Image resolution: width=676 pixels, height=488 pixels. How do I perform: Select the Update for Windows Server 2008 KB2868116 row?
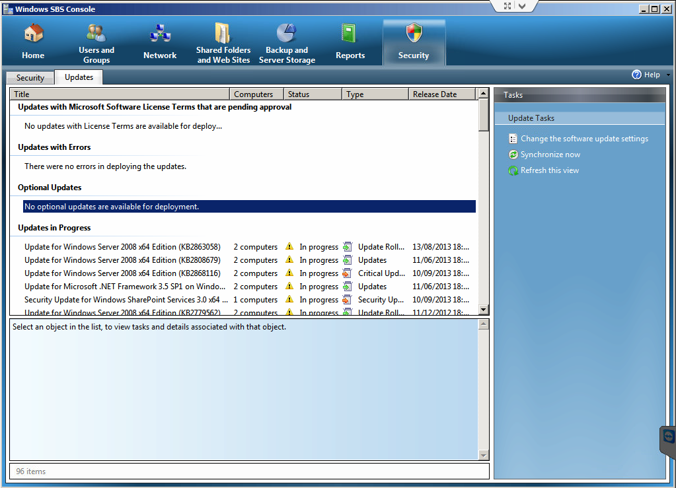click(249, 273)
